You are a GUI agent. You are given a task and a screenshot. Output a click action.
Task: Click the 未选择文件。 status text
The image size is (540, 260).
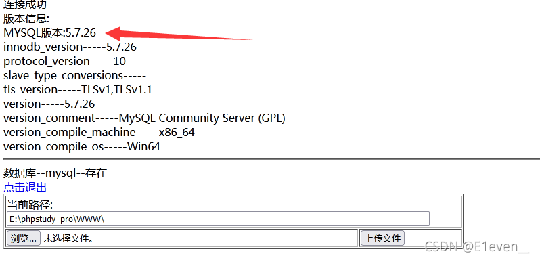tap(68, 238)
